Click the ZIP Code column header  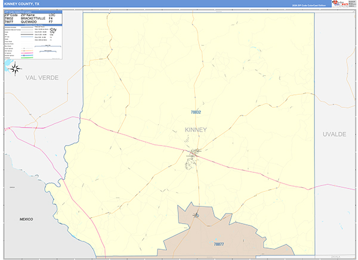tap(11, 15)
